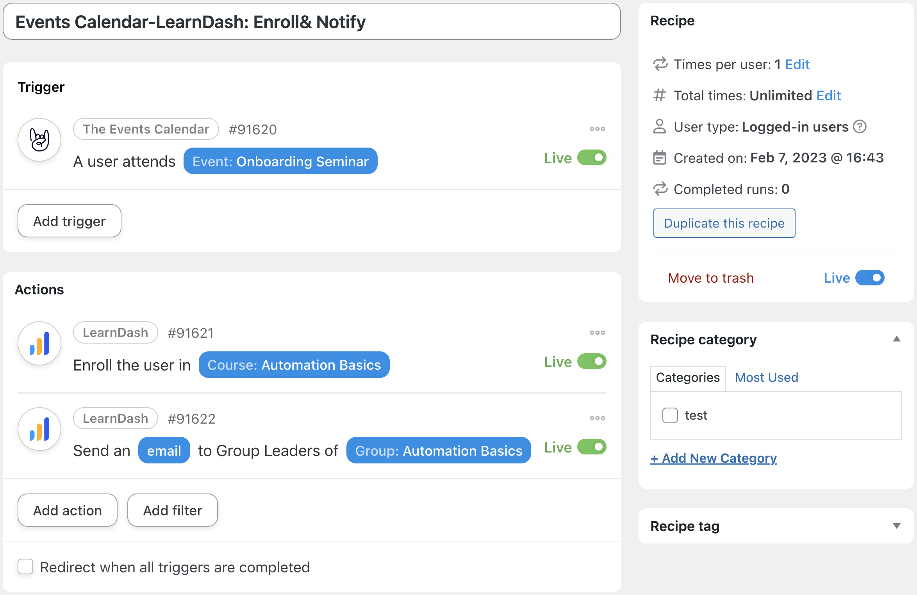Screen dimensions: 917x595
Task: Click the LearnDash icon on email action #91622
Action: pos(39,428)
